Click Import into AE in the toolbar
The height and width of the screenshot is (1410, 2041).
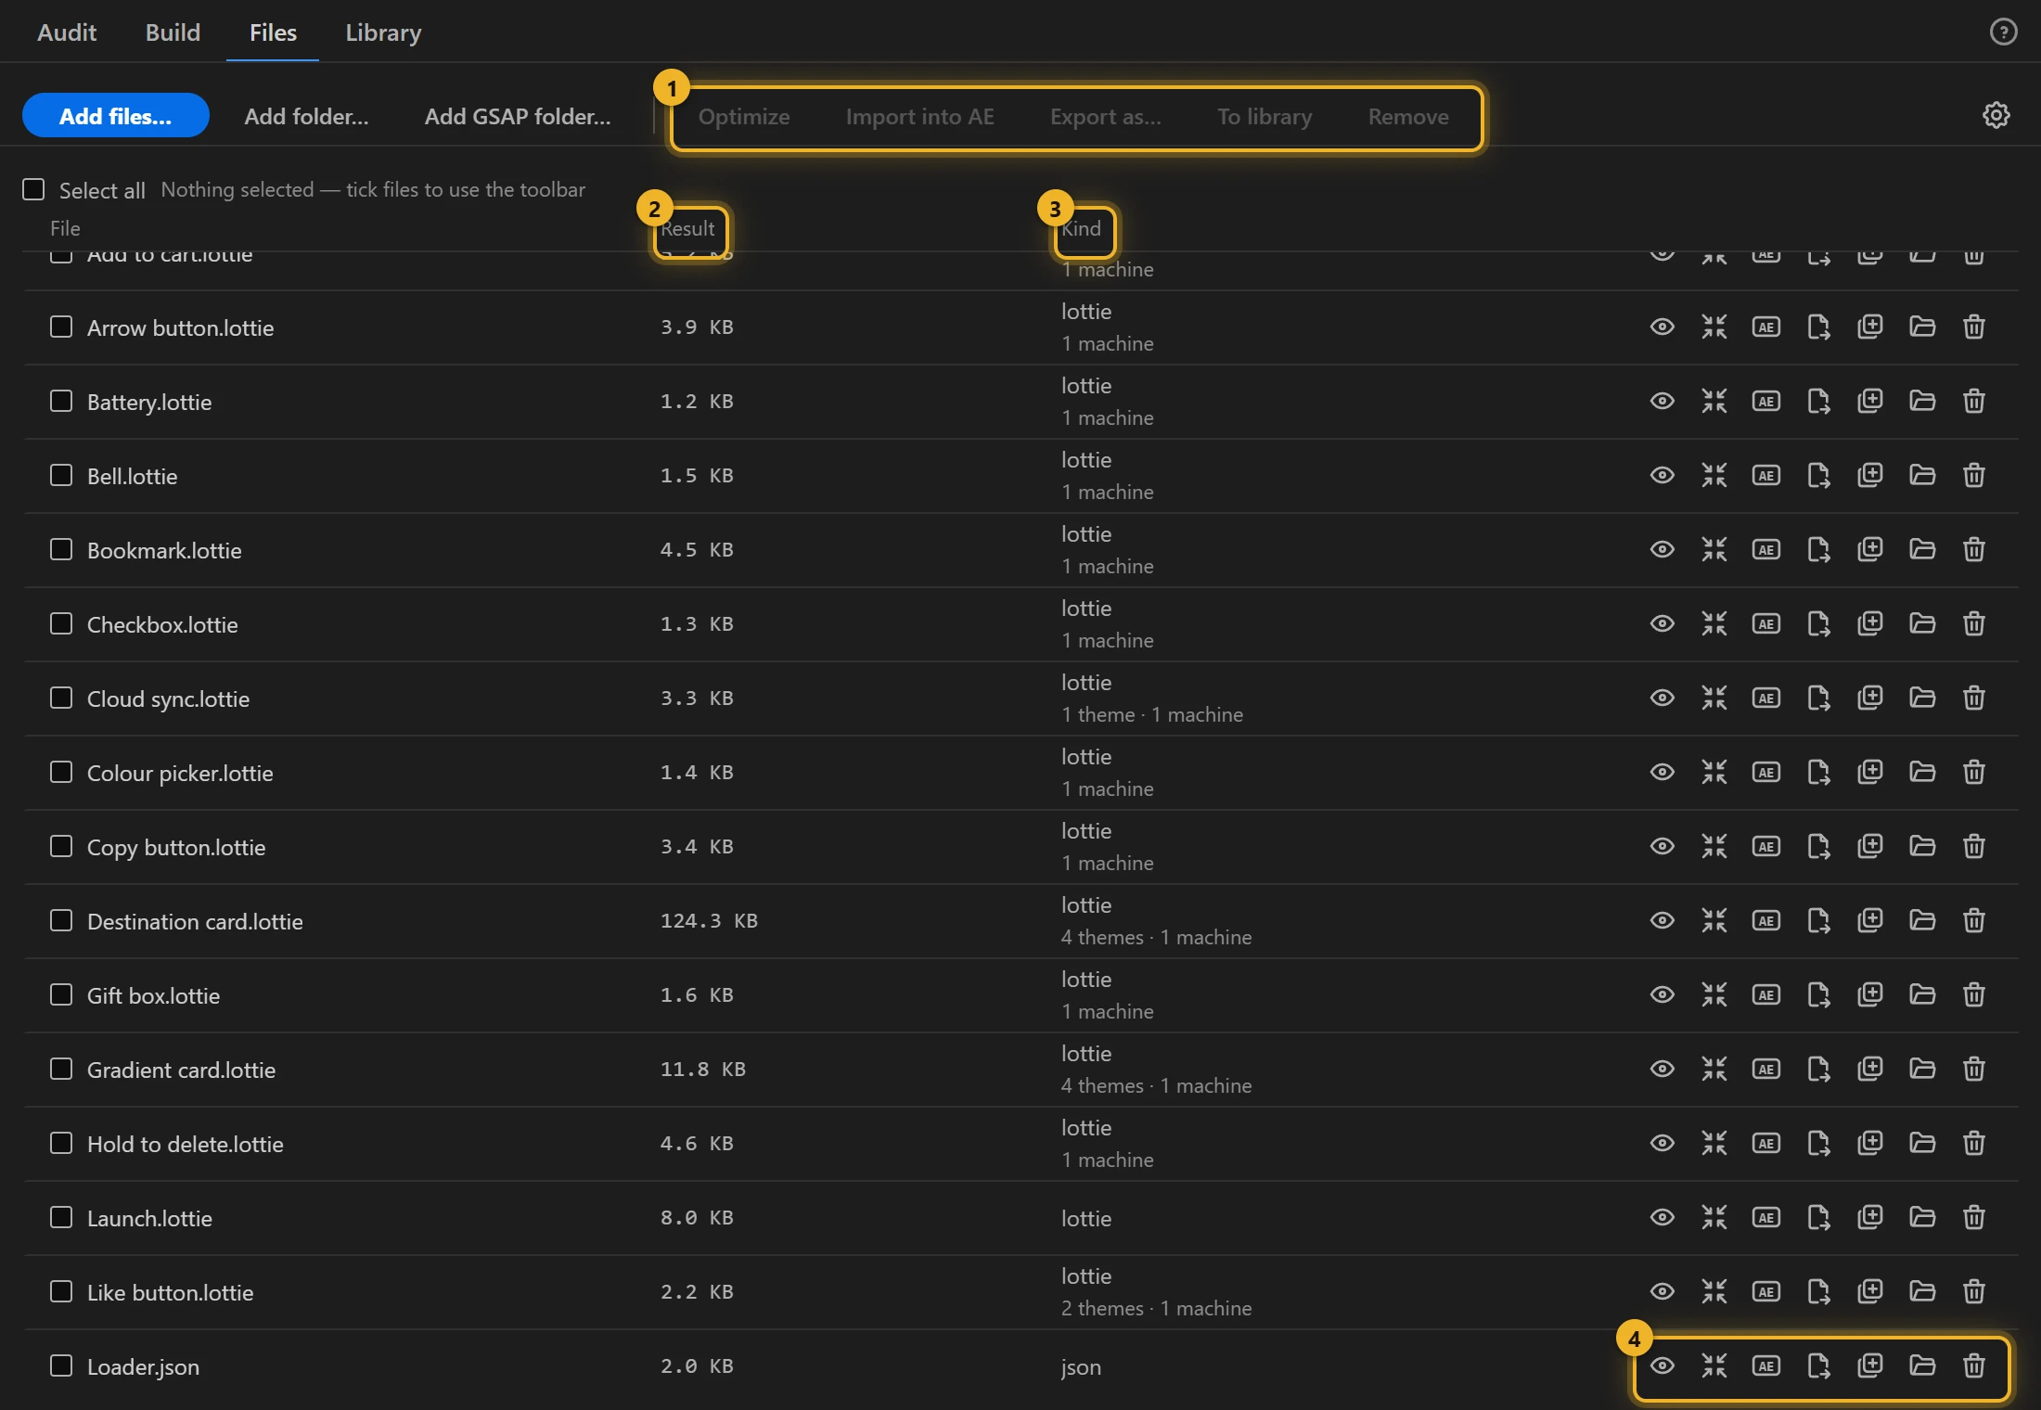pyautogui.click(x=920, y=117)
